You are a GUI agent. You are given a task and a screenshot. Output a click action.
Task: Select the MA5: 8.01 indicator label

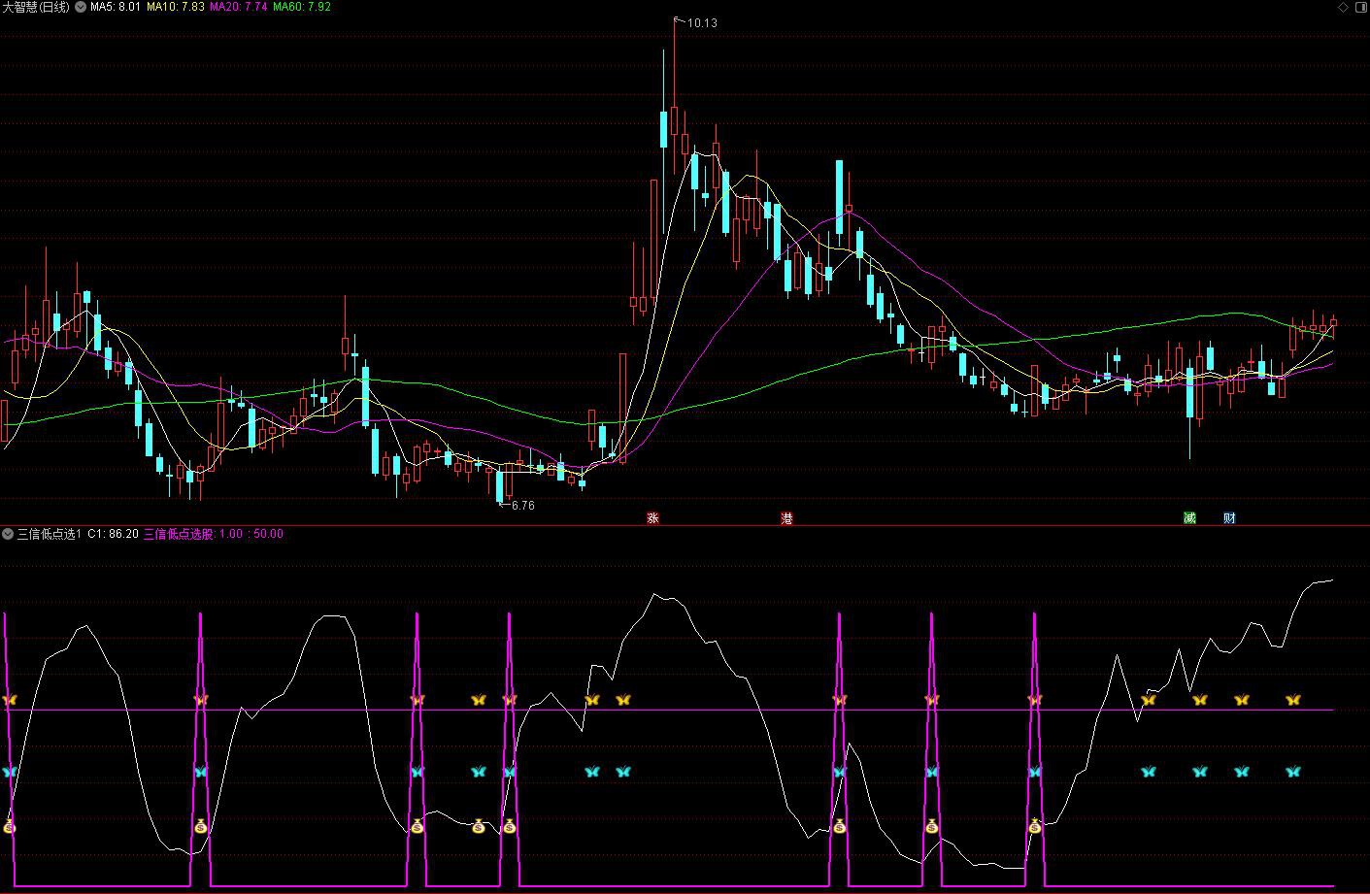point(116,7)
